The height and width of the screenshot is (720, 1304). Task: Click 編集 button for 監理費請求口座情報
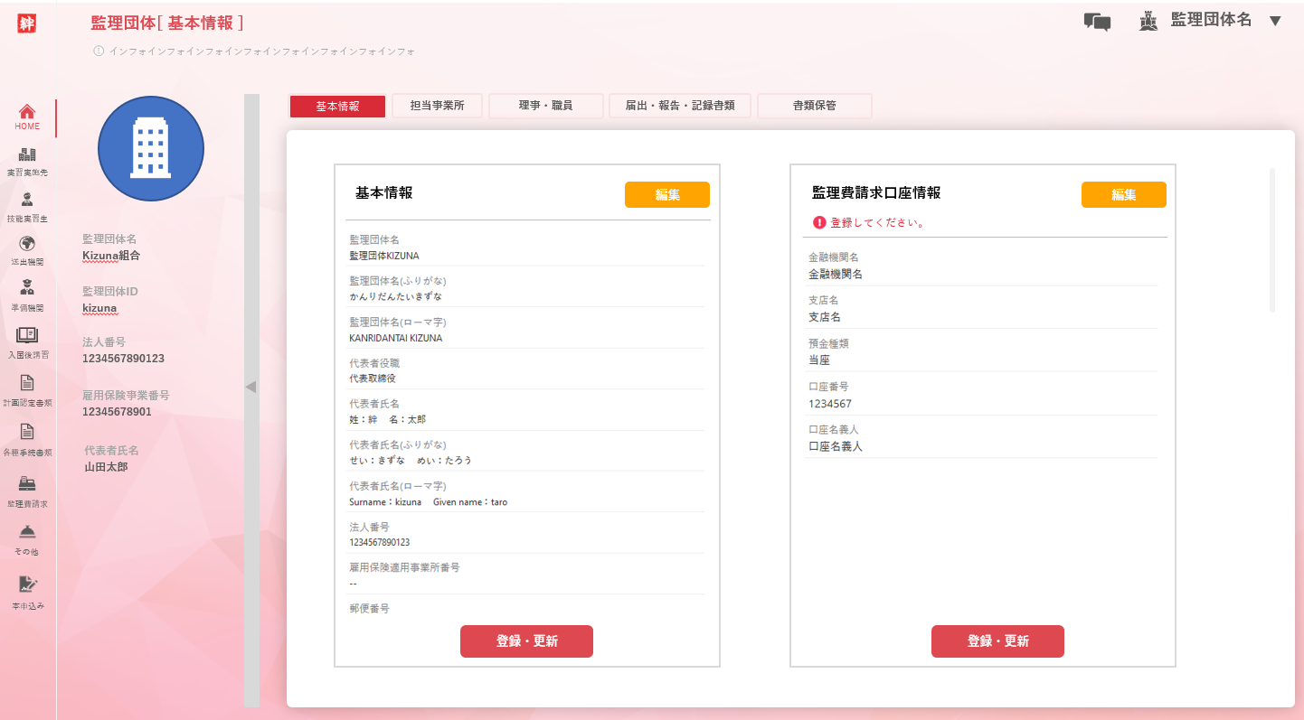1123,195
